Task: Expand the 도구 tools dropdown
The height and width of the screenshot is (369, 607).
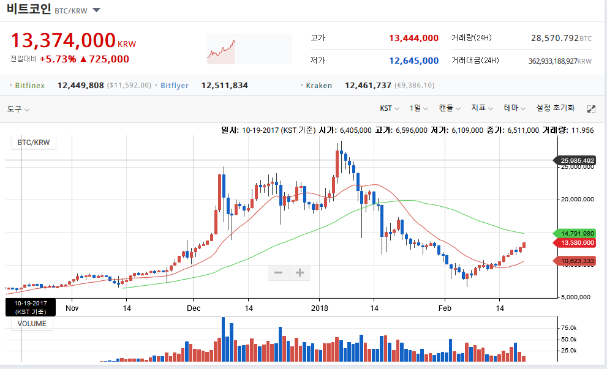Action: pyautogui.click(x=18, y=109)
